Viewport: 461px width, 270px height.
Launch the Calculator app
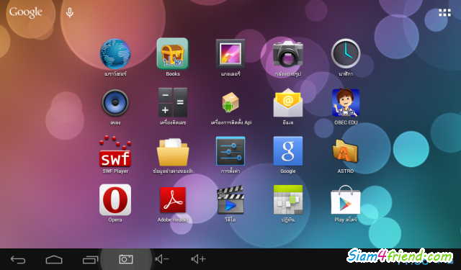(x=173, y=102)
